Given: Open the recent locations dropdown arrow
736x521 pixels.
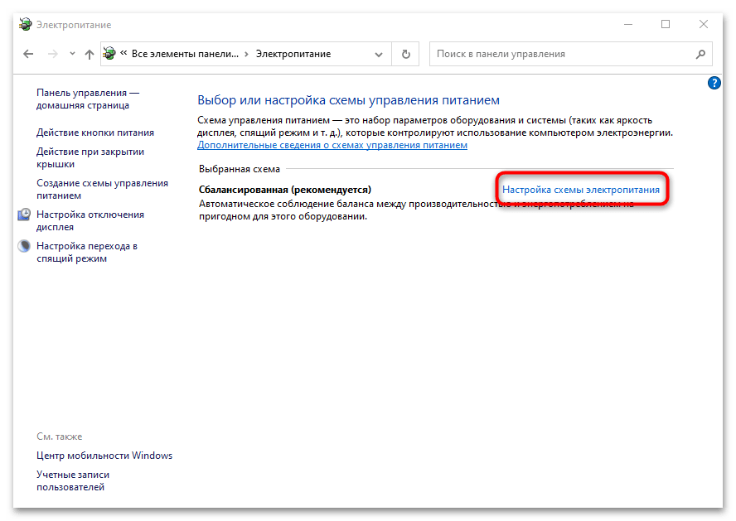Looking at the screenshot, I should pos(71,55).
